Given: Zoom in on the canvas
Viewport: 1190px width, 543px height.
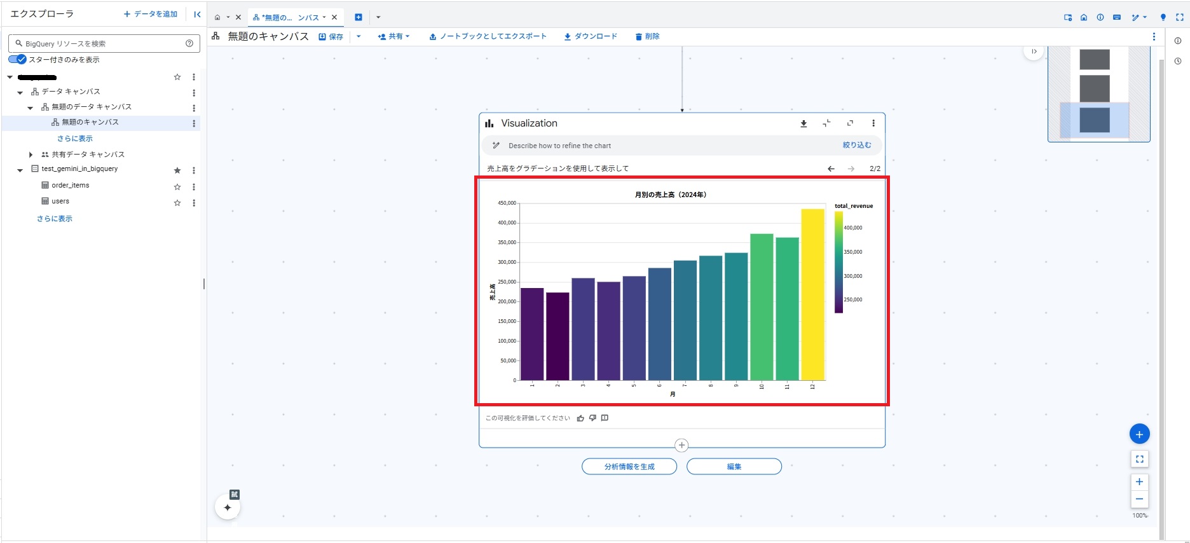Looking at the screenshot, I should pyautogui.click(x=1139, y=481).
